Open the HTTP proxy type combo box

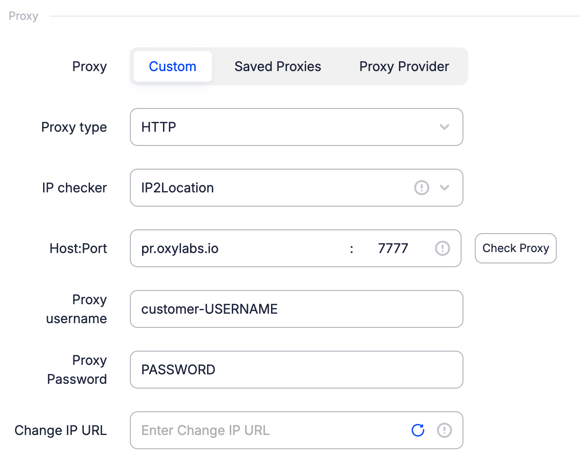pos(284,127)
